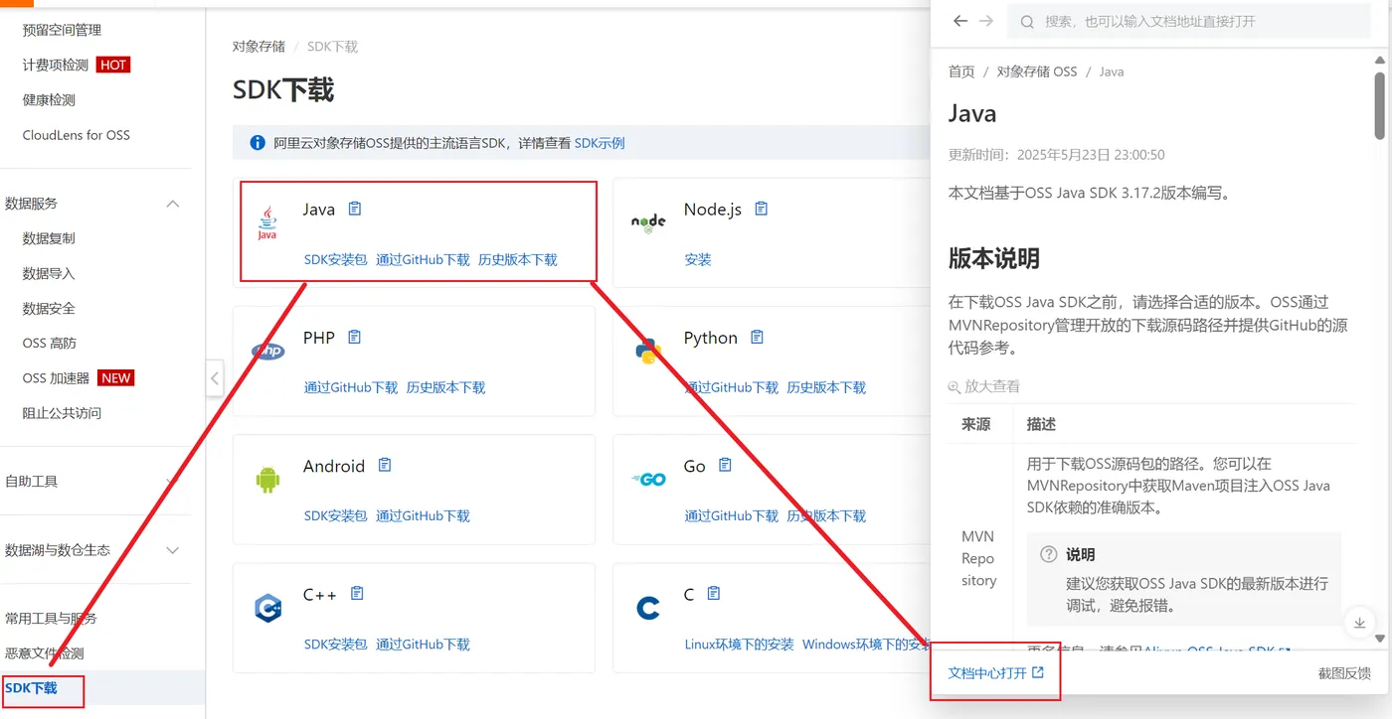Click C's Linux环境下的安装 link
This screenshot has height=719, width=1392.
point(739,645)
